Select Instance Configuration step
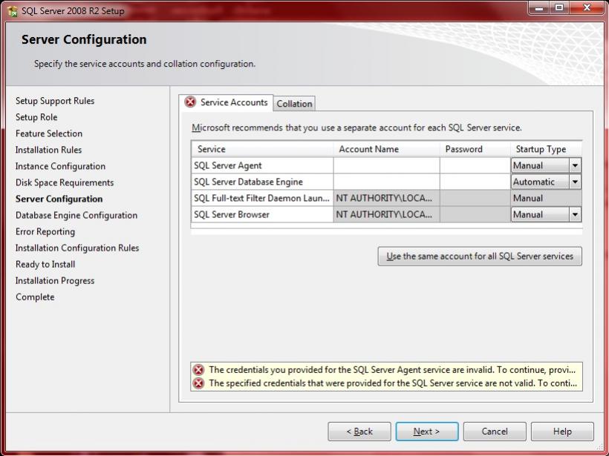The height and width of the screenshot is (456, 609). point(60,166)
